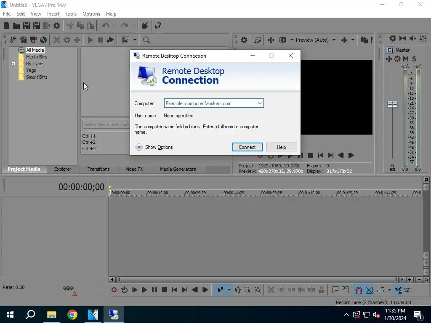
Task: Click the What's This help cursor icon
Action: point(158,26)
